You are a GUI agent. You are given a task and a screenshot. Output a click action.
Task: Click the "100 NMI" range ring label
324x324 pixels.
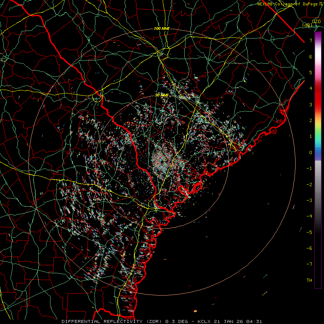[x=162, y=28]
